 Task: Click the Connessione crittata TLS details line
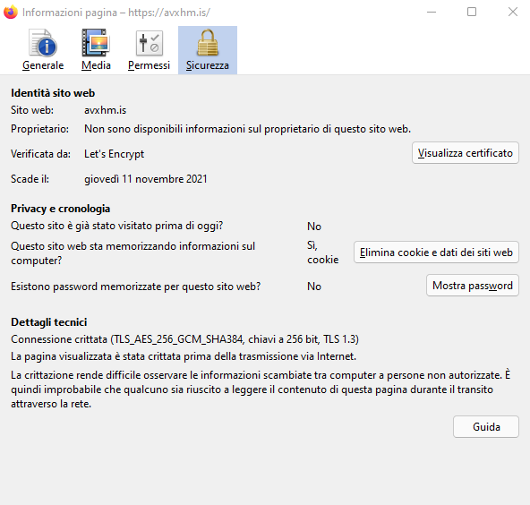(185, 339)
